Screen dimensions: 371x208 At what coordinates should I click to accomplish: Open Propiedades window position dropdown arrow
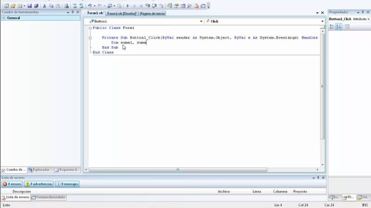coord(358,12)
